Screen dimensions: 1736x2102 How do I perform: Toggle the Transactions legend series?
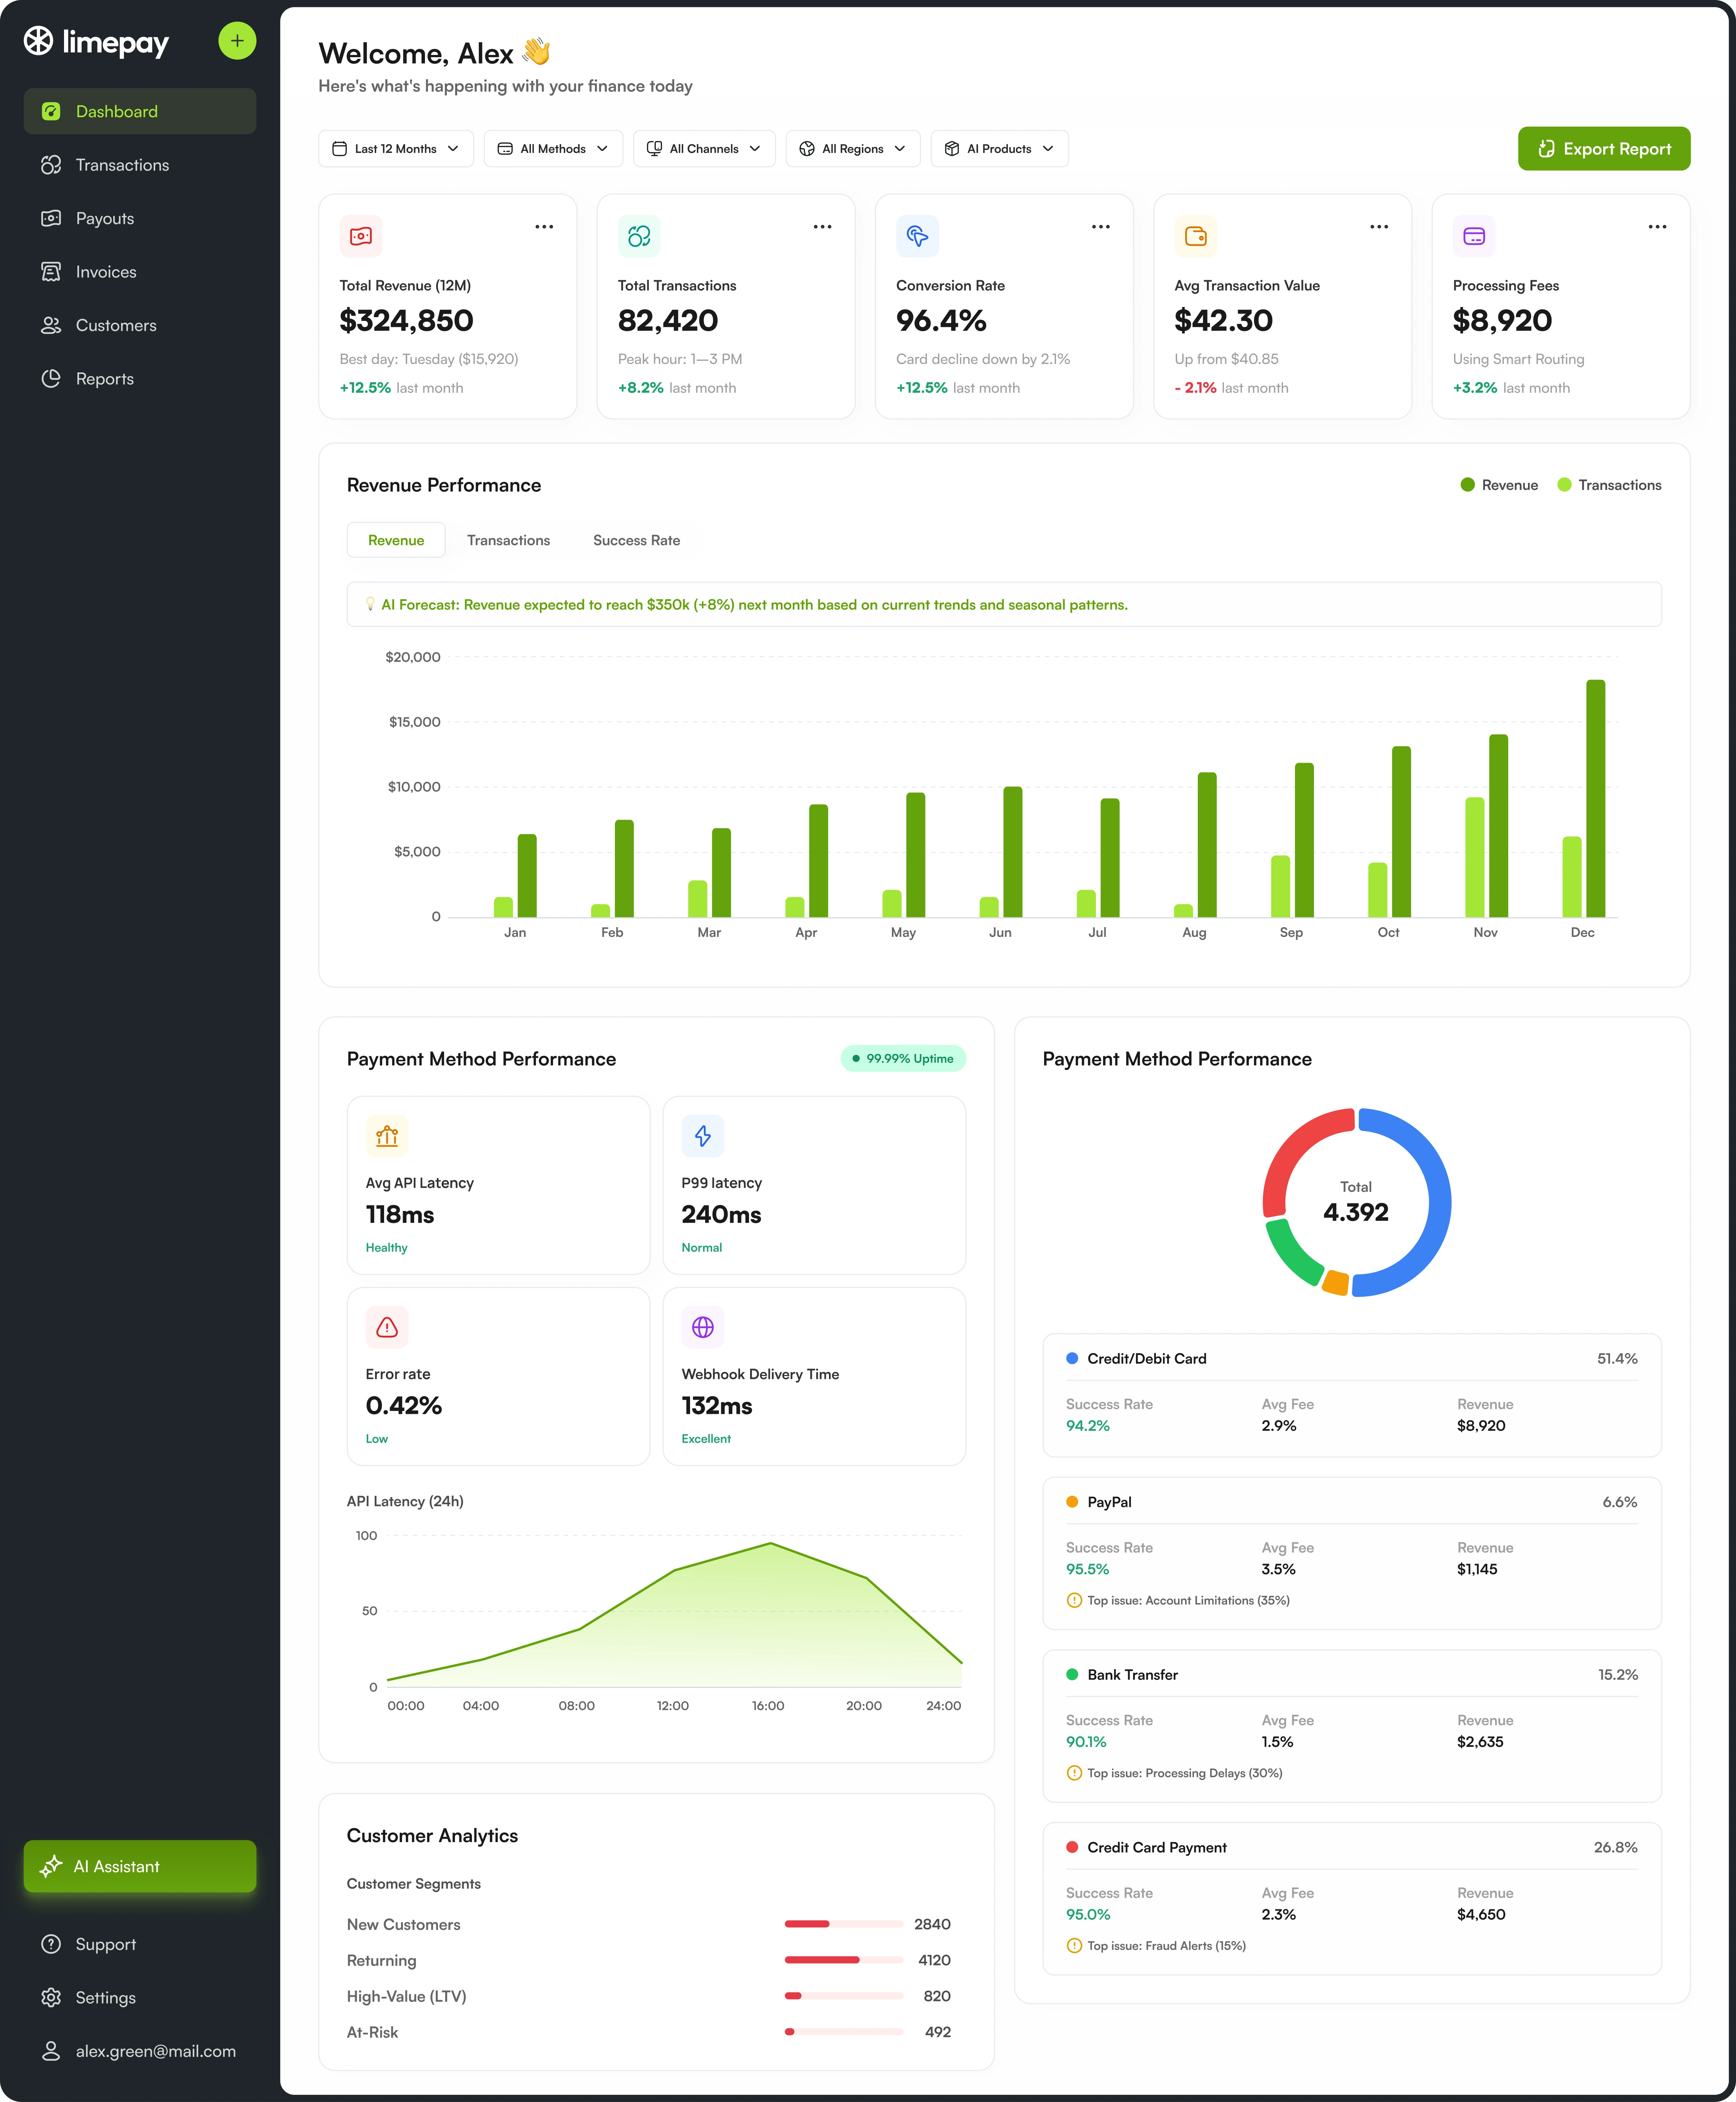point(1609,485)
